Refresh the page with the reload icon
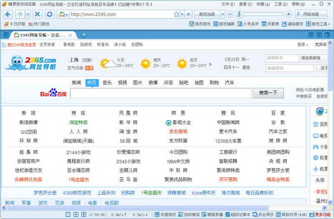The height and width of the screenshot is (219, 334). click(50, 14)
